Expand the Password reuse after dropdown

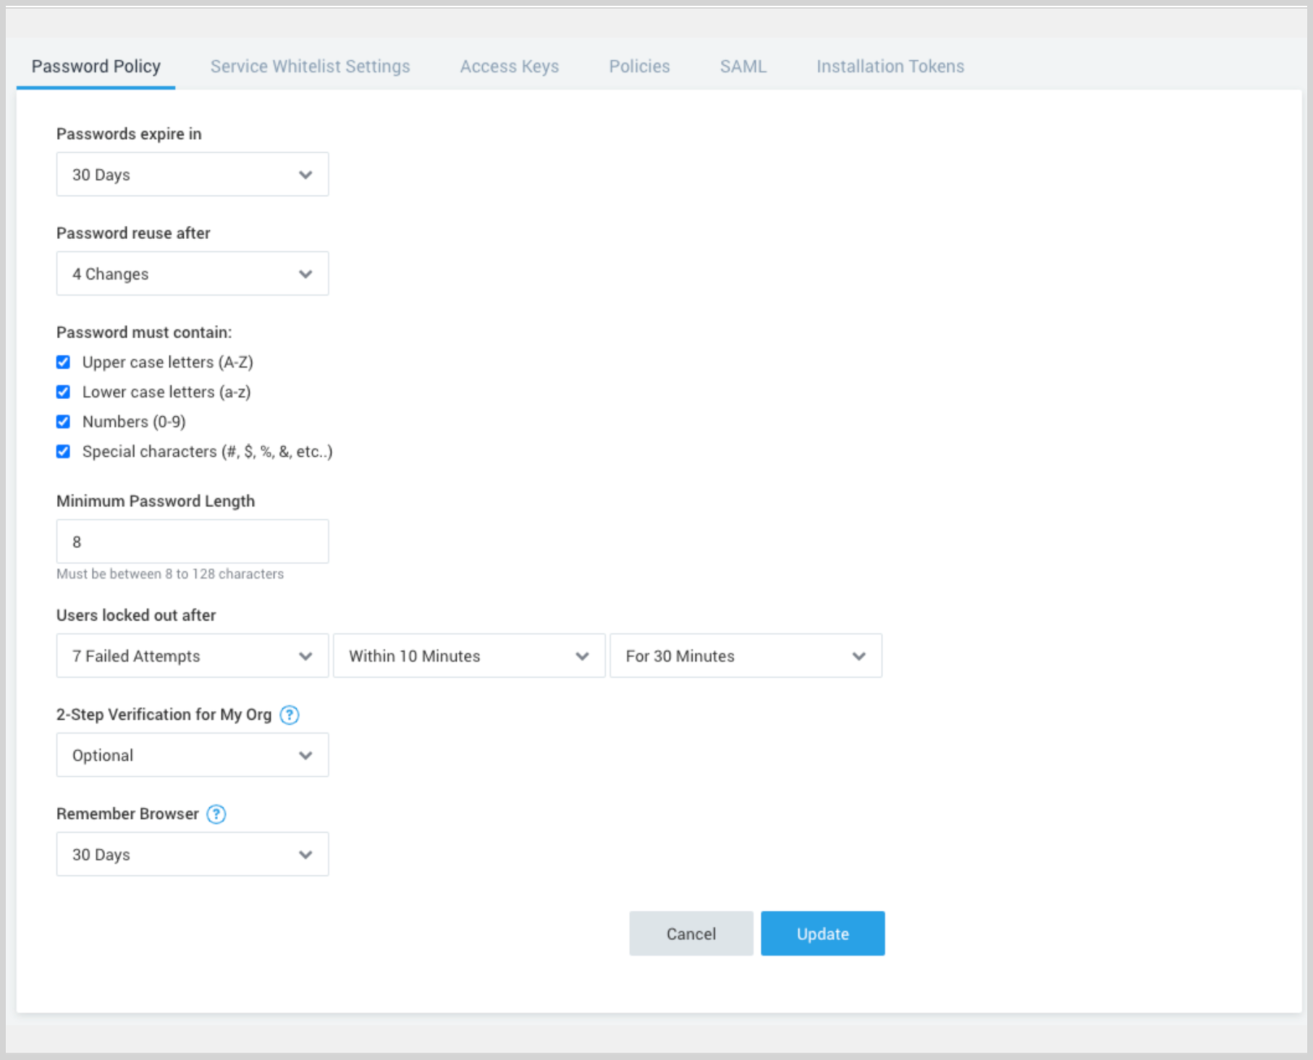193,274
